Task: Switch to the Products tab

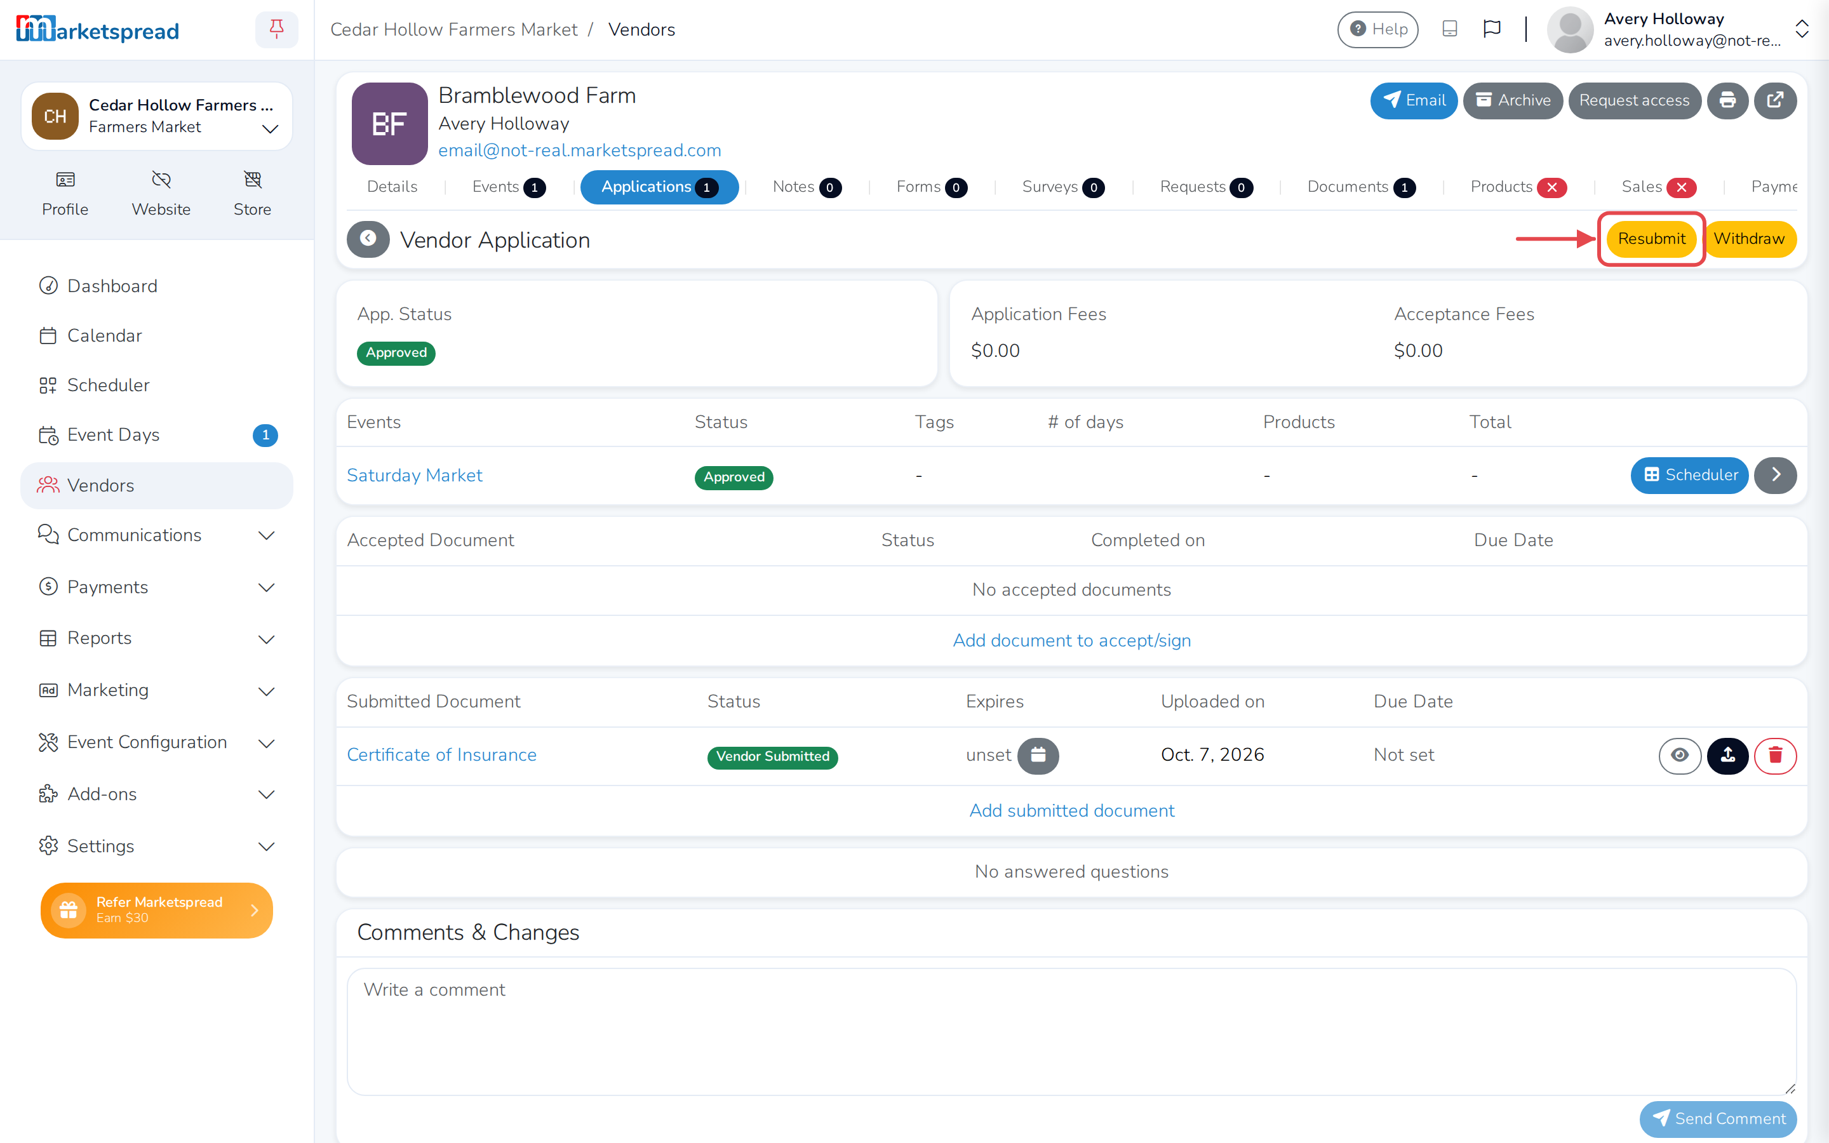Action: coord(1518,187)
